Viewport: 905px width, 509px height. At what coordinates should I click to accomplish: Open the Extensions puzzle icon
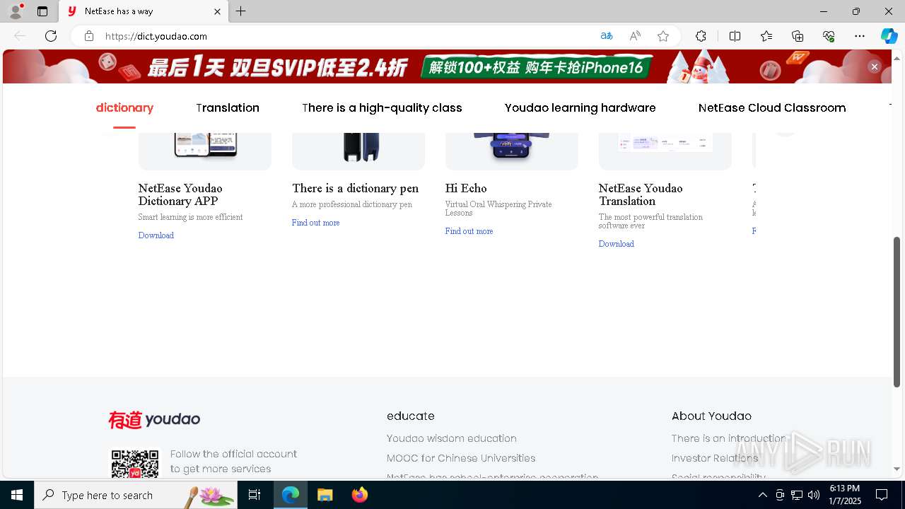pos(701,36)
